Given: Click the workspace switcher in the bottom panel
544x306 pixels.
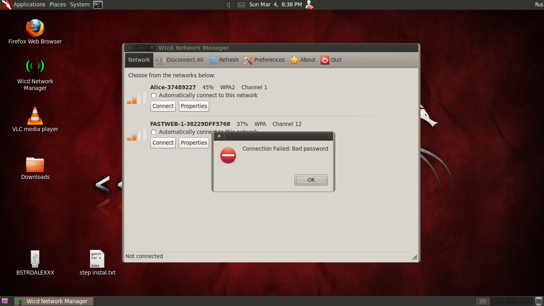Looking at the screenshot, I should (x=505, y=301).
